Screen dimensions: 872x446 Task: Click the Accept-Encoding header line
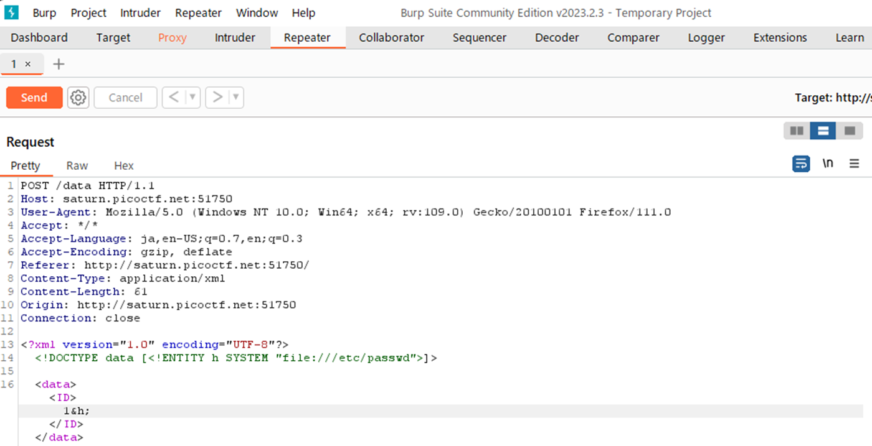pyautogui.click(x=126, y=252)
